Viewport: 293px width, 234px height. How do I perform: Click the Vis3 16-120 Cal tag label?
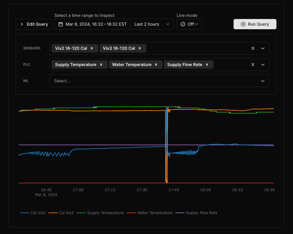click(x=119, y=48)
